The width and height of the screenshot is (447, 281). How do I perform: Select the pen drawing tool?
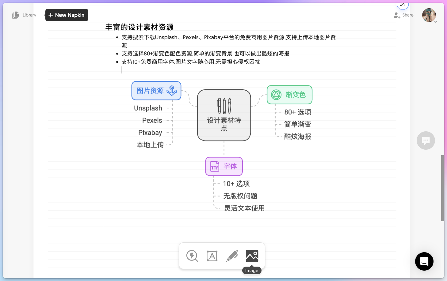(x=232, y=256)
